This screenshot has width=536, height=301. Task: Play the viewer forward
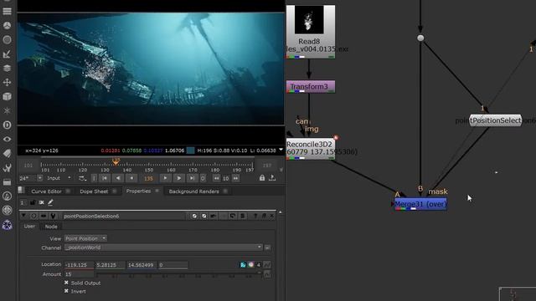(x=178, y=178)
